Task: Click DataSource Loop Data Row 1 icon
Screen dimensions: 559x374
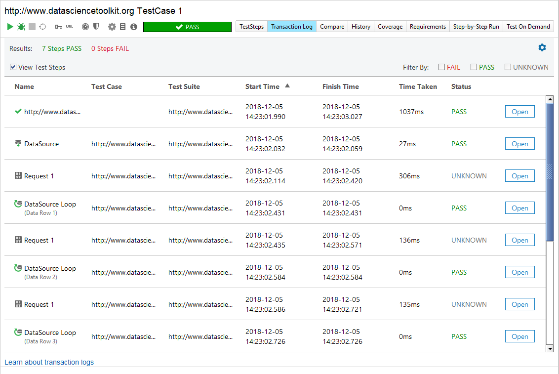Action: [x=18, y=204]
